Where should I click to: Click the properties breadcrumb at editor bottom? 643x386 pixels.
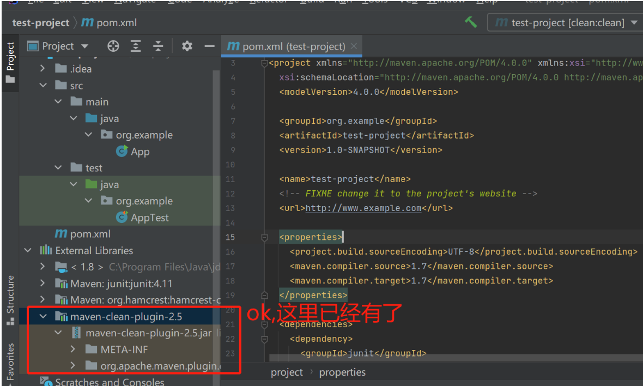[x=342, y=372]
